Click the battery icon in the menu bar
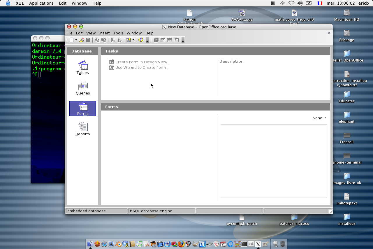Viewport: 373px width, 249px height. click(x=309, y=3)
